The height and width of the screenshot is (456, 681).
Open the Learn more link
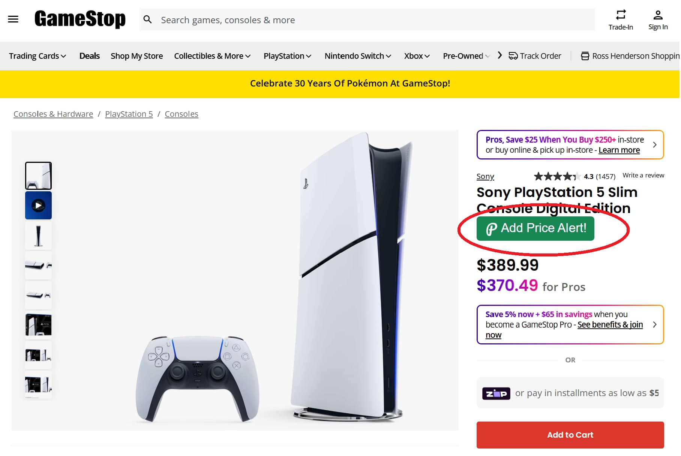(x=619, y=150)
